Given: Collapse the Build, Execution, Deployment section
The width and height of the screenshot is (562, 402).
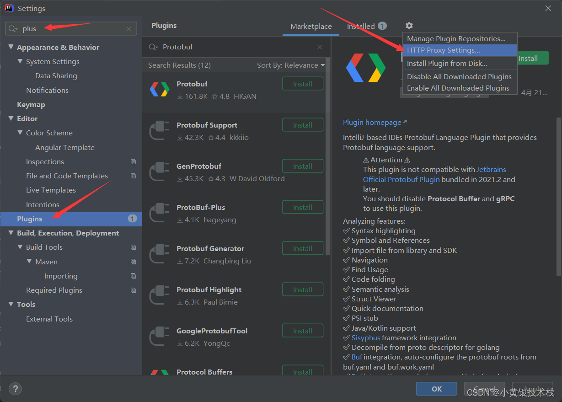Looking at the screenshot, I should tap(11, 233).
